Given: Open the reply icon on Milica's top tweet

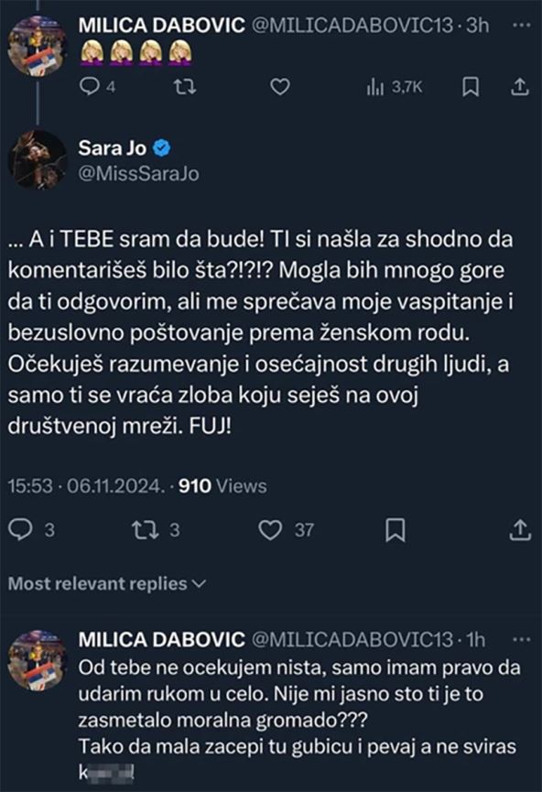Looking at the screenshot, I should pos(88,89).
